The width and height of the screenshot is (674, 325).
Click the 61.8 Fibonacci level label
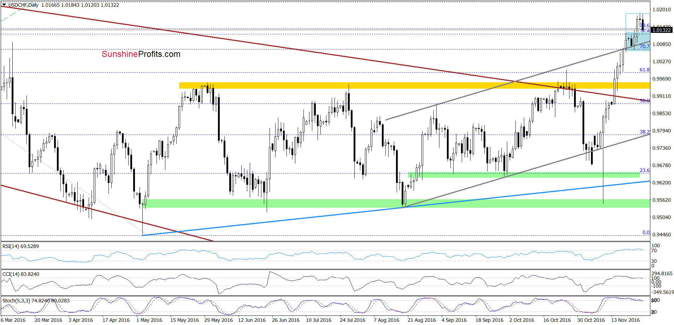pyautogui.click(x=645, y=70)
